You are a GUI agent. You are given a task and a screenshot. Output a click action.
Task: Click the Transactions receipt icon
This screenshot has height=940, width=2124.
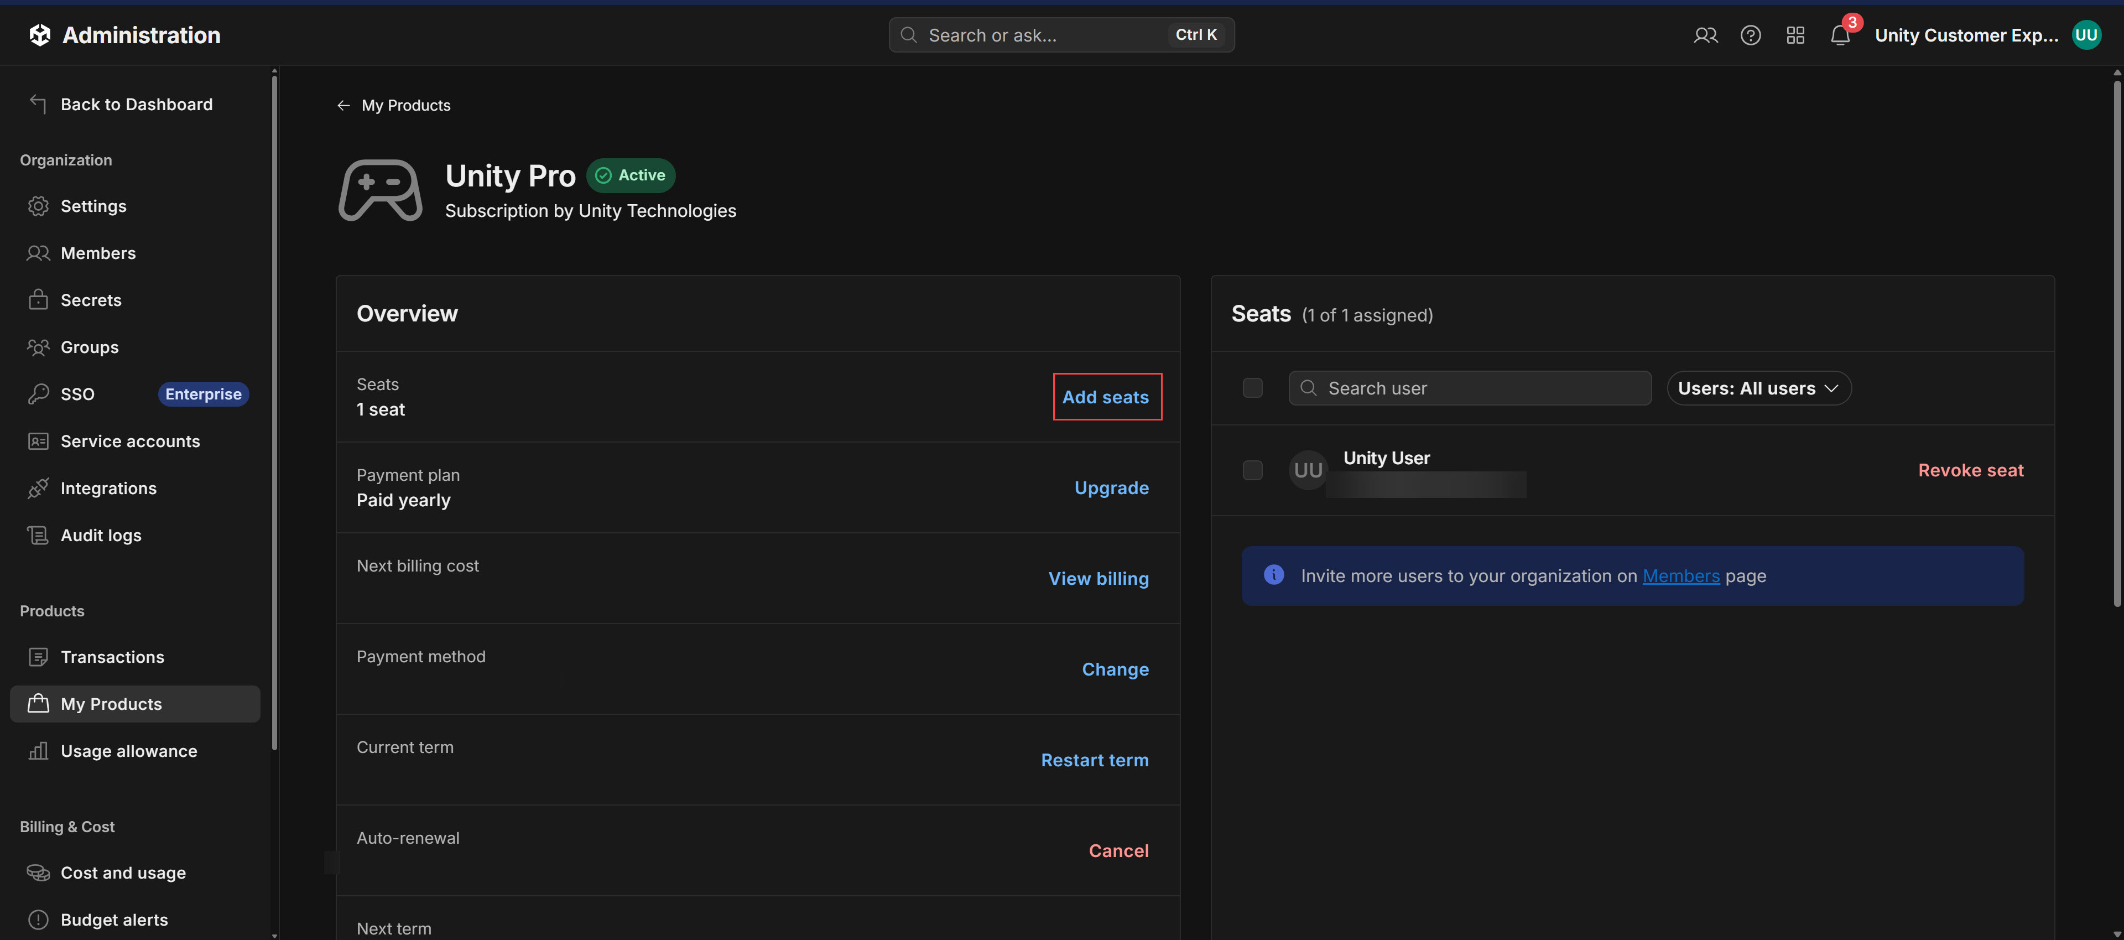[38, 657]
